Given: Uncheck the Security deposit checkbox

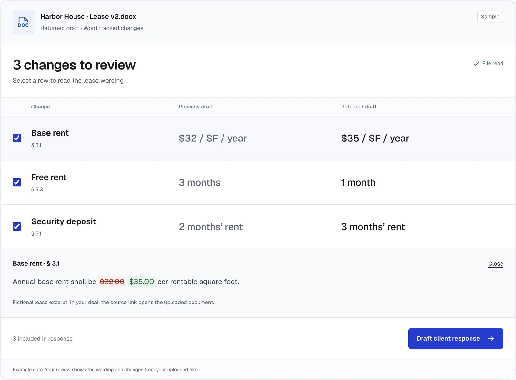Looking at the screenshot, I should click(17, 227).
